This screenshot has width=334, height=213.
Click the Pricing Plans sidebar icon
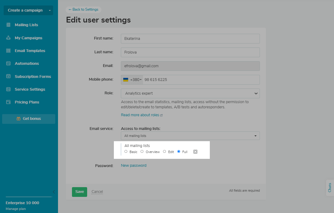(x=8, y=102)
